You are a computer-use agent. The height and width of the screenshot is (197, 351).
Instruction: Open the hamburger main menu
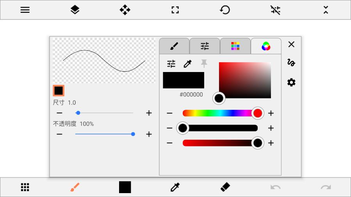[x=25, y=10]
